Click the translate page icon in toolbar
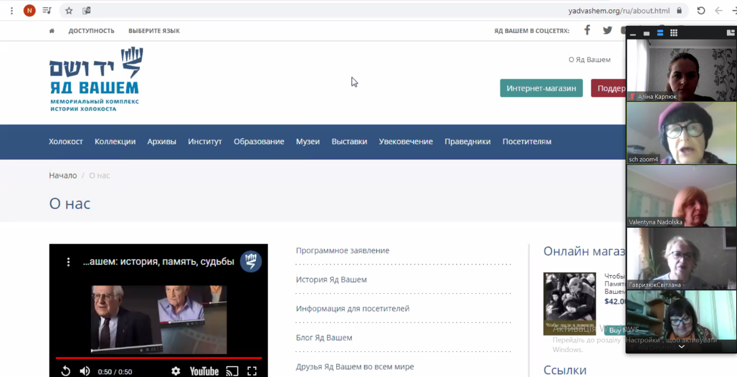Viewport: 737px width, 377px height. coord(86,11)
